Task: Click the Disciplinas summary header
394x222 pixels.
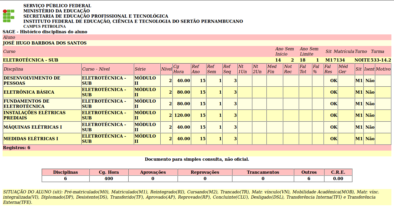Action: point(65,172)
